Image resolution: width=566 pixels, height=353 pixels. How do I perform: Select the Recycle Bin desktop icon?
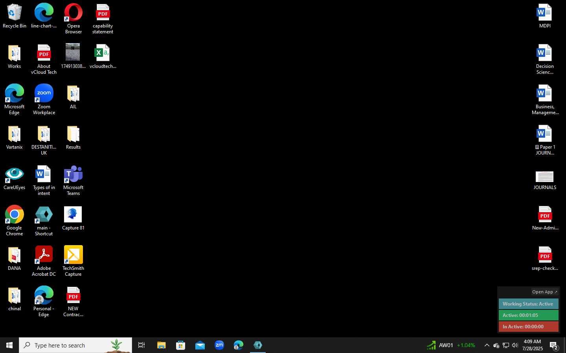(15, 16)
